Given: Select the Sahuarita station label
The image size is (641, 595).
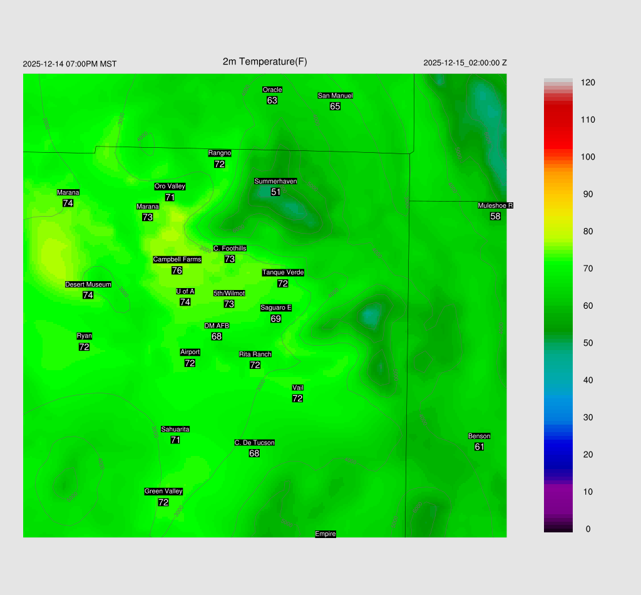Looking at the screenshot, I should (175, 429).
